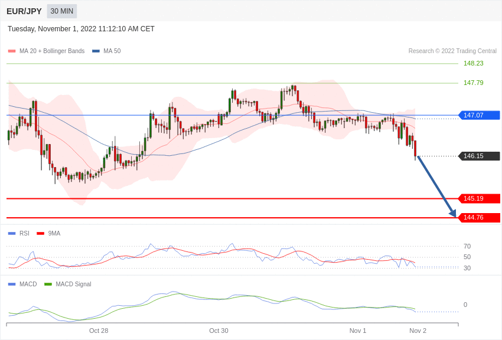The image size is (502, 340).
Task: Click the Nov 1 date axis label
Action: (x=358, y=331)
